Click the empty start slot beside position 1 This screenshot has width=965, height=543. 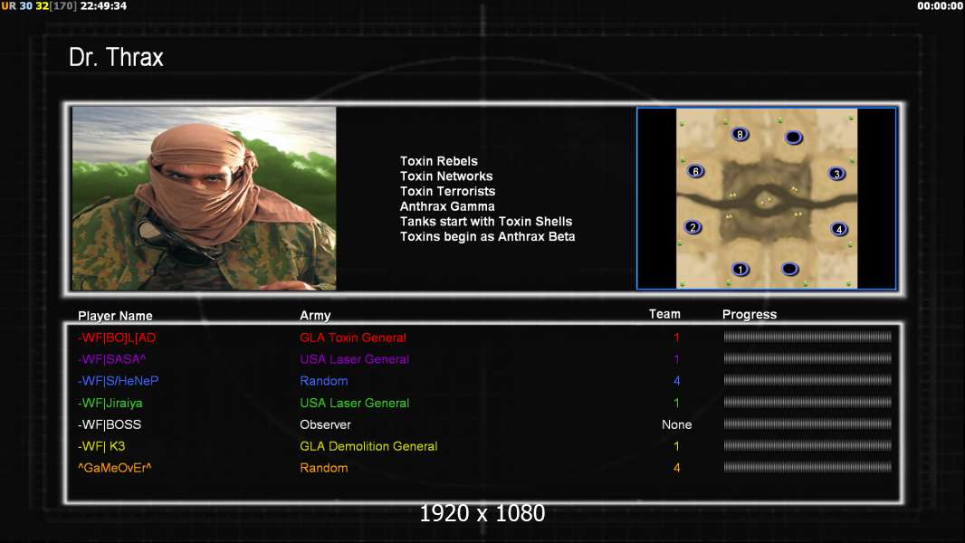pos(790,269)
